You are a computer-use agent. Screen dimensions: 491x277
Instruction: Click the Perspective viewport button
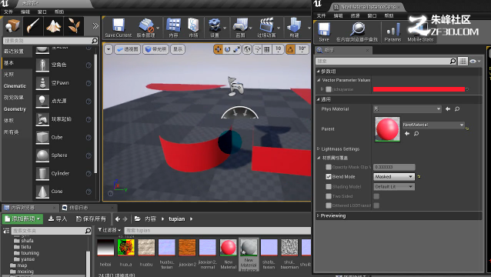[x=128, y=49]
